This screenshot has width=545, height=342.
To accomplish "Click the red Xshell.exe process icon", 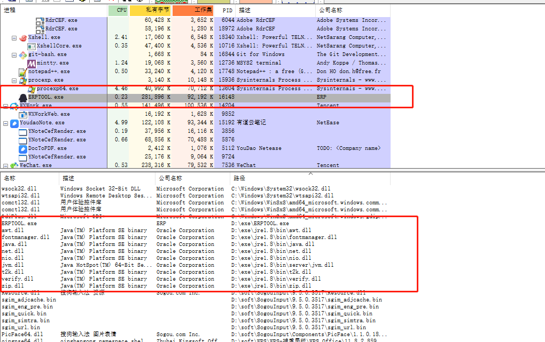I will [x=23, y=37].
